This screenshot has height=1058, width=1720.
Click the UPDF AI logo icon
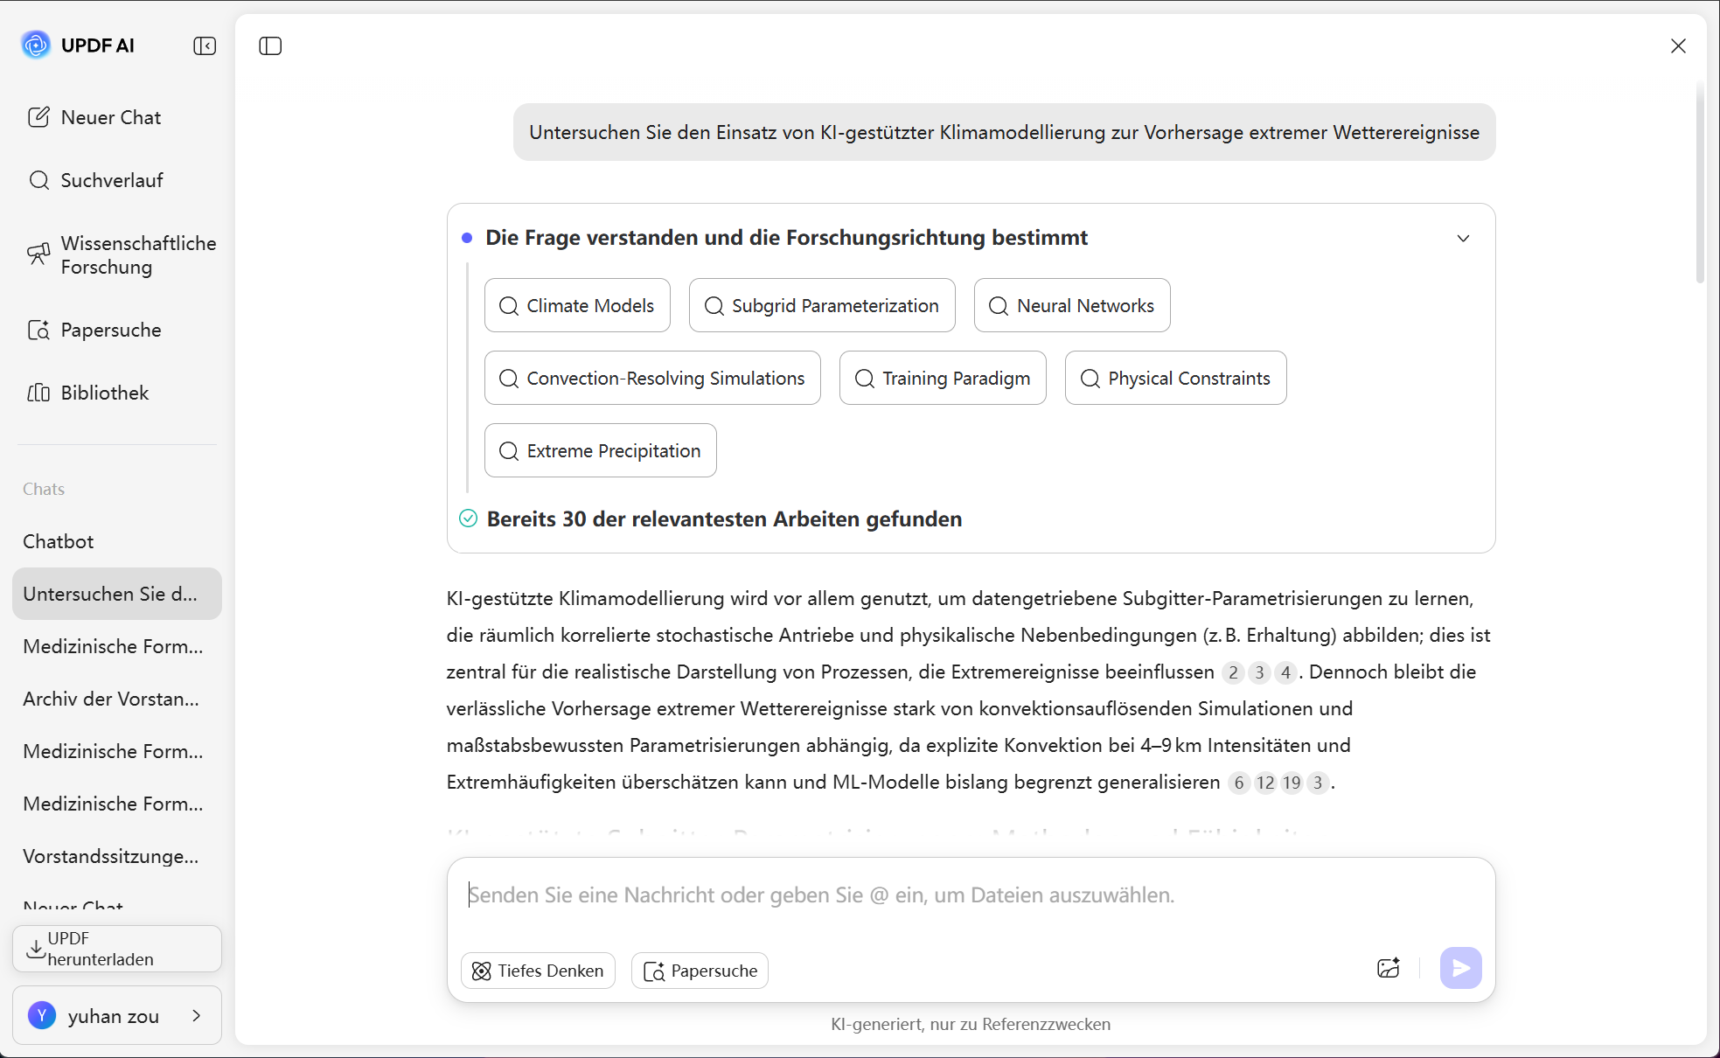(x=36, y=45)
